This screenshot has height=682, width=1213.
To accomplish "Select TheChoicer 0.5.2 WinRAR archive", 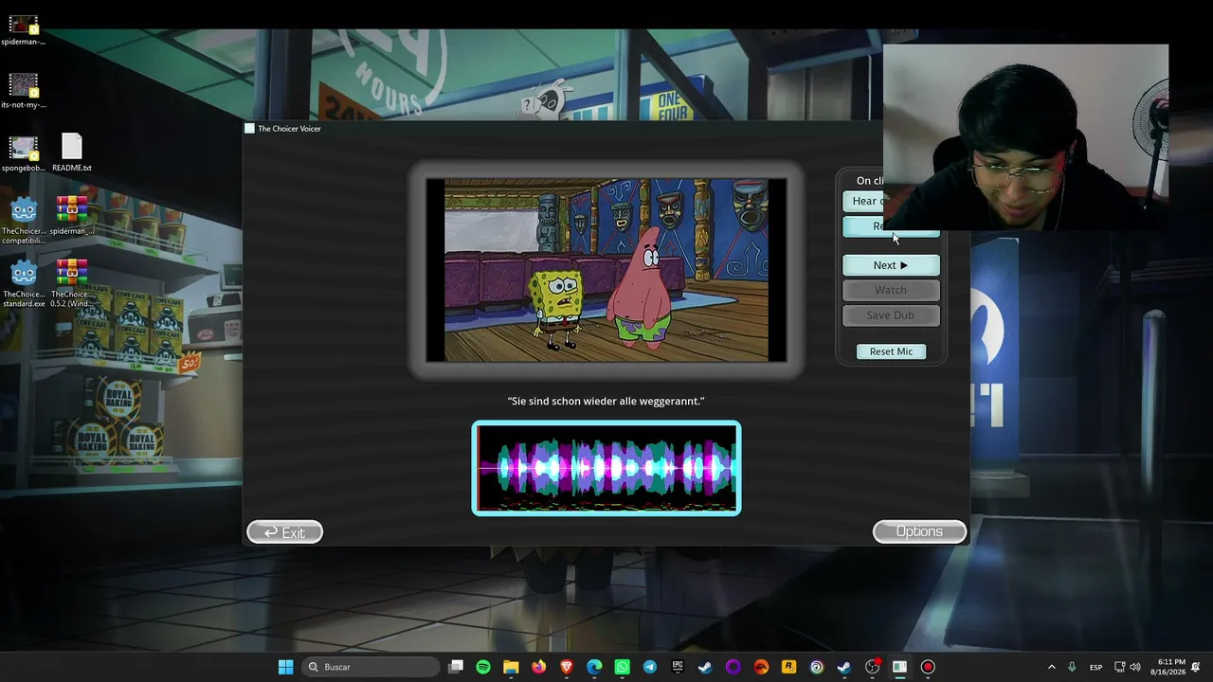I will tap(72, 282).
